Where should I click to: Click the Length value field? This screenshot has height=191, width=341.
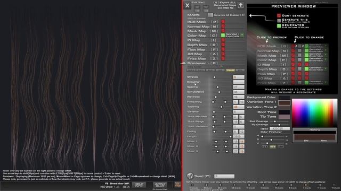pos(239,137)
